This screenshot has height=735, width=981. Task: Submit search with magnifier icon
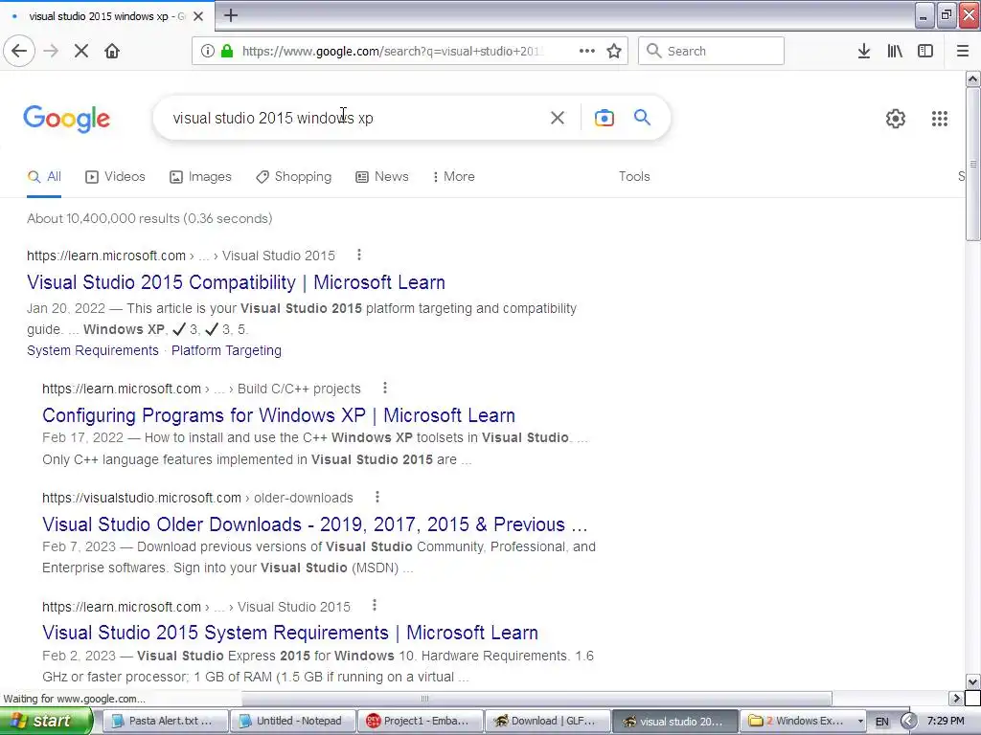tap(642, 118)
